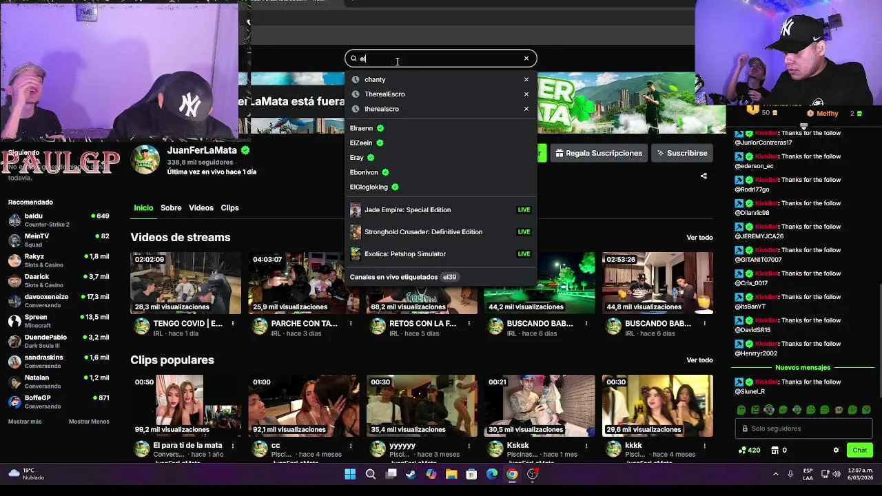Click JuanFerLaMata profile avatar
The height and width of the screenshot is (496, 882).
145,160
